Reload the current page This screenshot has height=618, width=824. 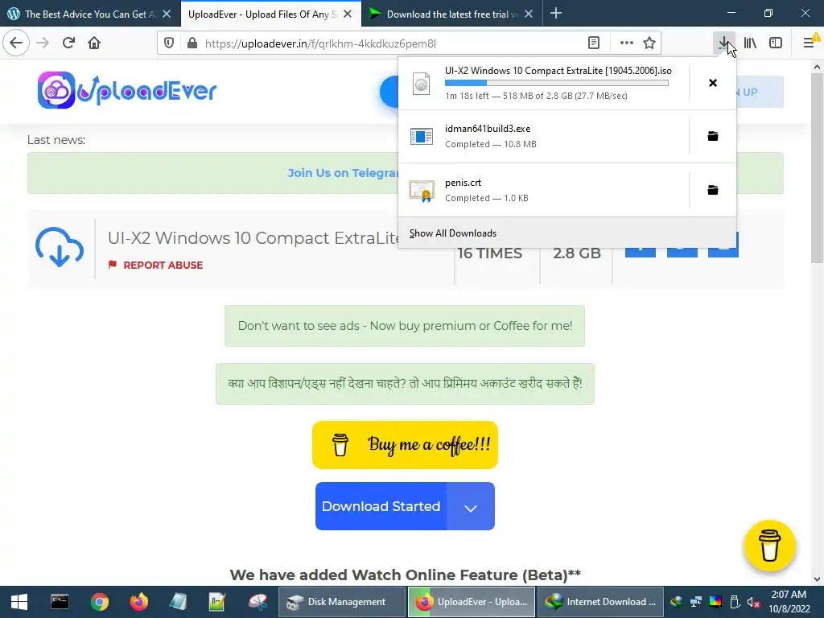(68, 43)
